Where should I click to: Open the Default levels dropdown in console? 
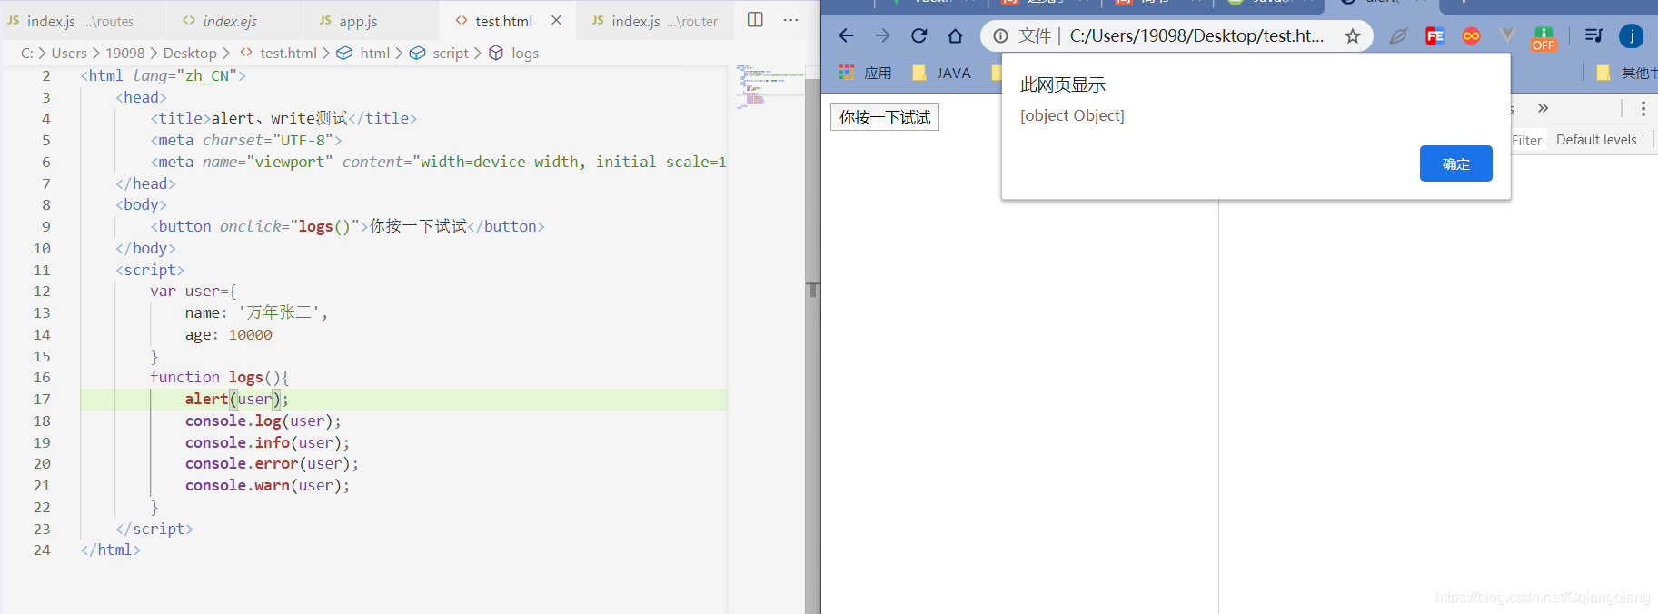click(x=1599, y=139)
